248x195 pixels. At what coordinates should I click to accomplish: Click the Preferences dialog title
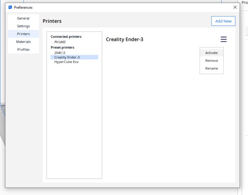(x=24, y=7)
